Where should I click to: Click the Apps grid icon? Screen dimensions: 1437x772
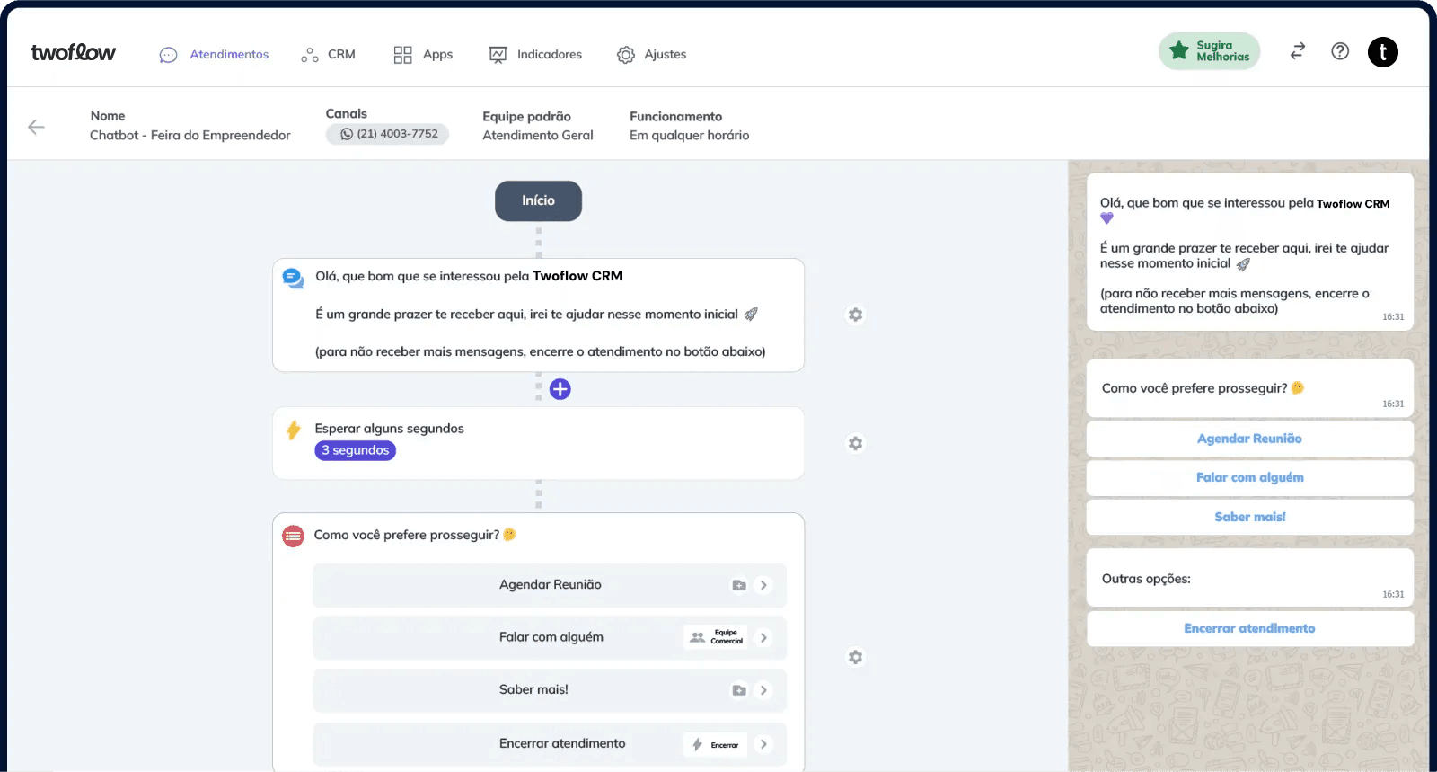(x=402, y=55)
